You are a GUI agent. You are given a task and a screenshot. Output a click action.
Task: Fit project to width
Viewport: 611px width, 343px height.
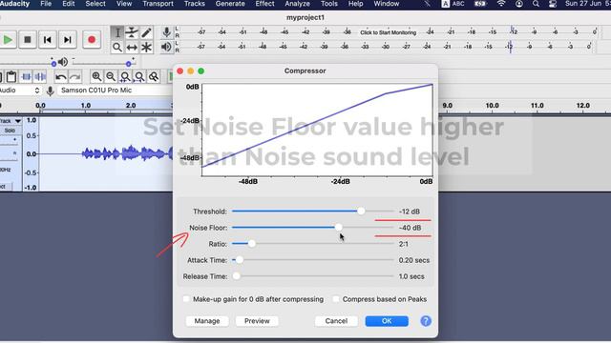coord(139,76)
